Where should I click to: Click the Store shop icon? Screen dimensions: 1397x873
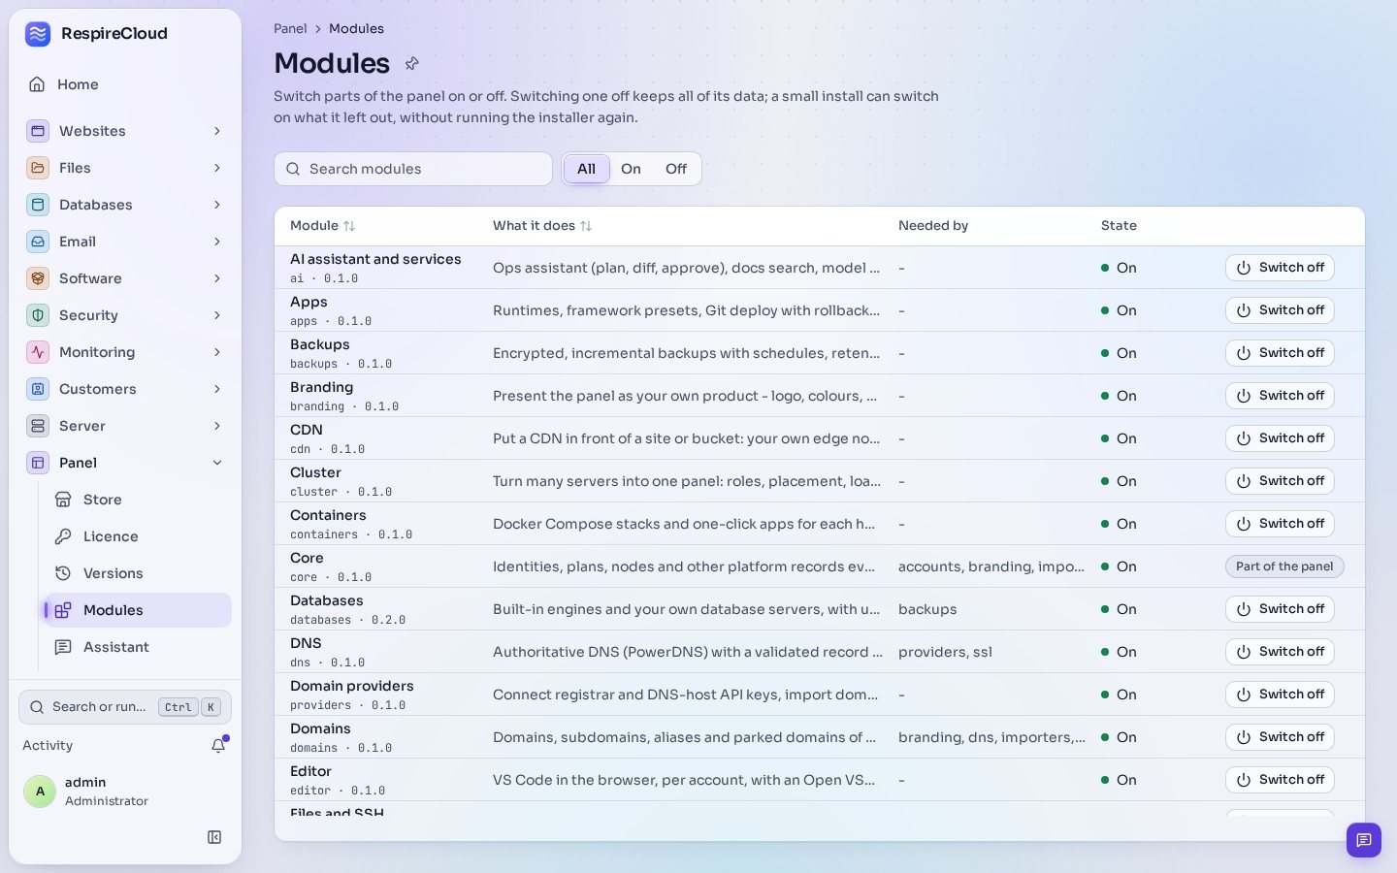63,500
